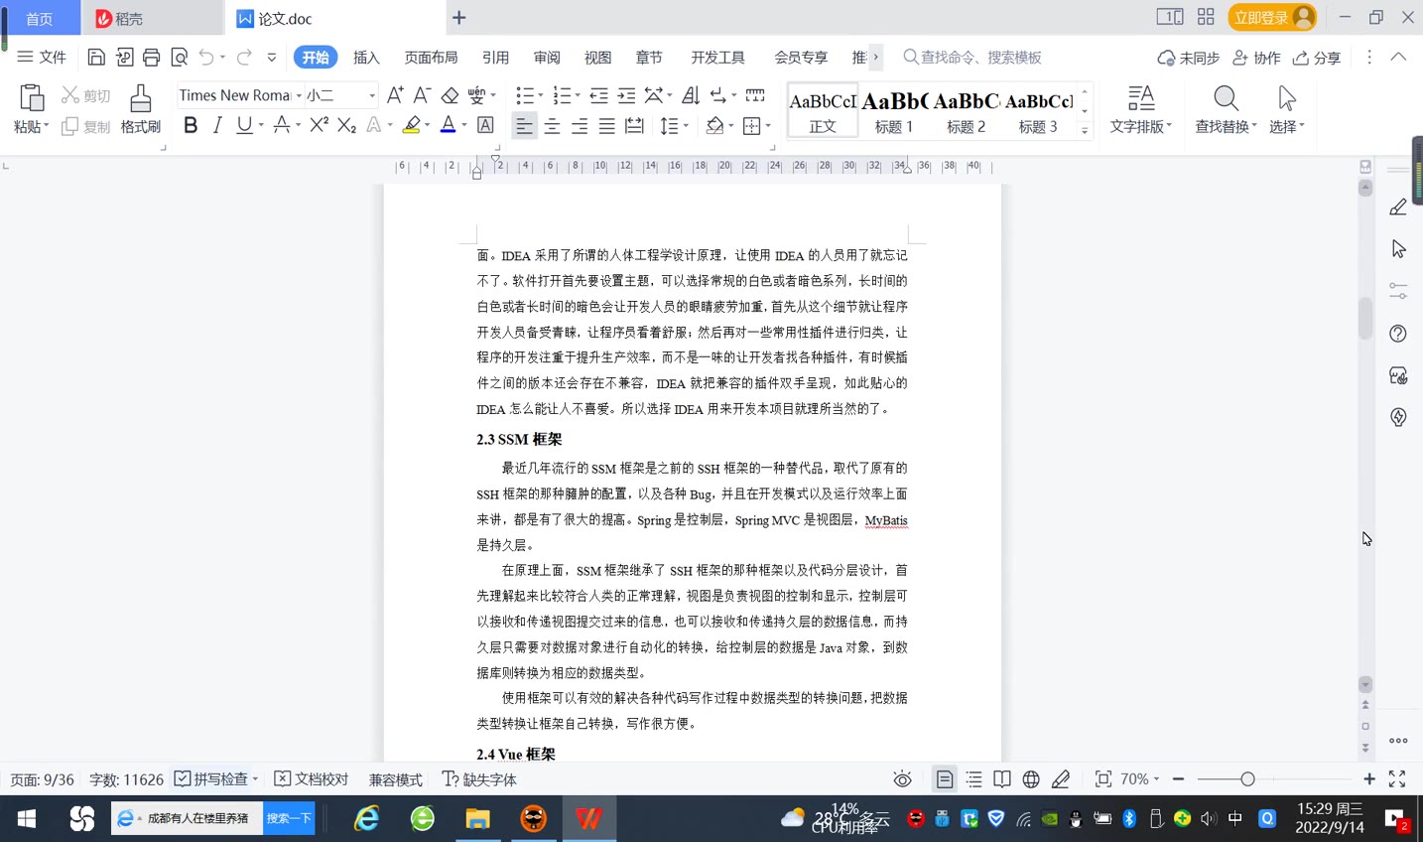The width and height of the screenshot is (1423, 842).
Task: Open the 稻壳 tab
Action: [154, 18]
